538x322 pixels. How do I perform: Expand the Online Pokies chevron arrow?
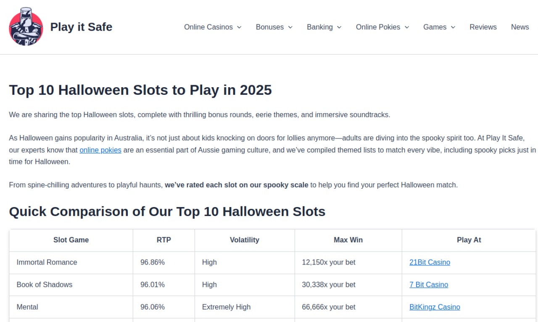(x=407, y=27)
